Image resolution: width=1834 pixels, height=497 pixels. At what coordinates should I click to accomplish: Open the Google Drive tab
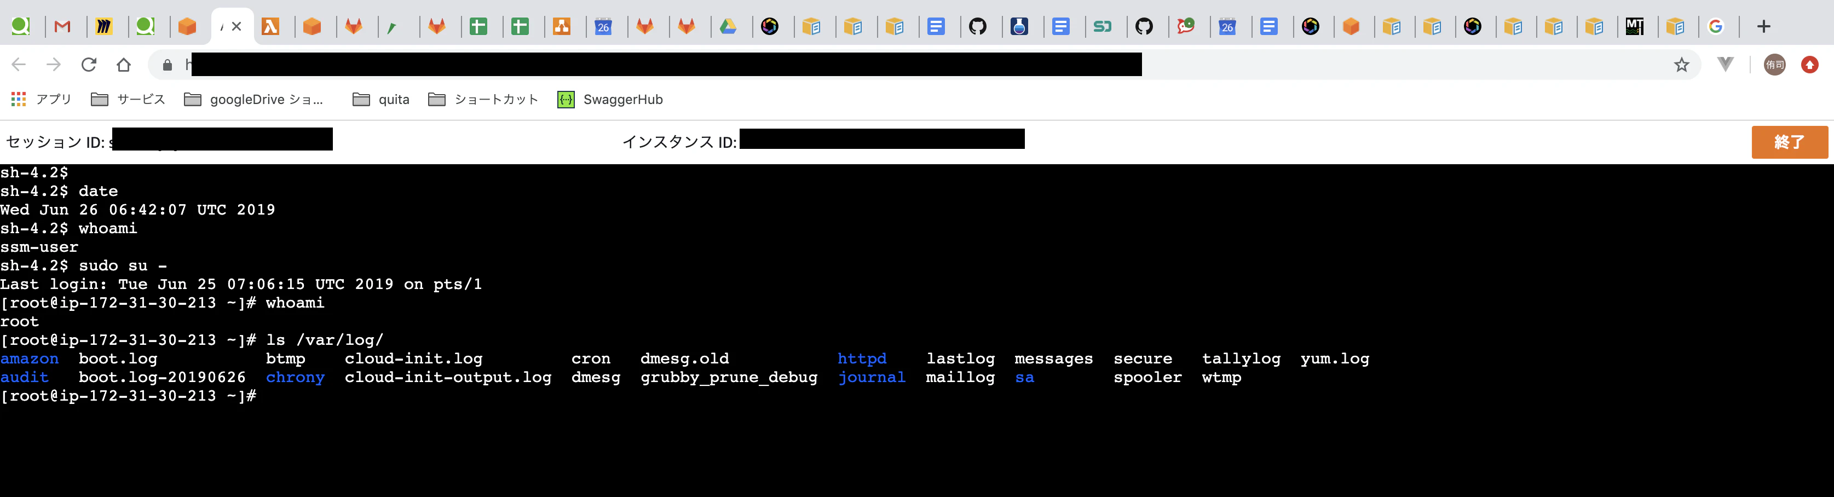[x=728, y=27]
